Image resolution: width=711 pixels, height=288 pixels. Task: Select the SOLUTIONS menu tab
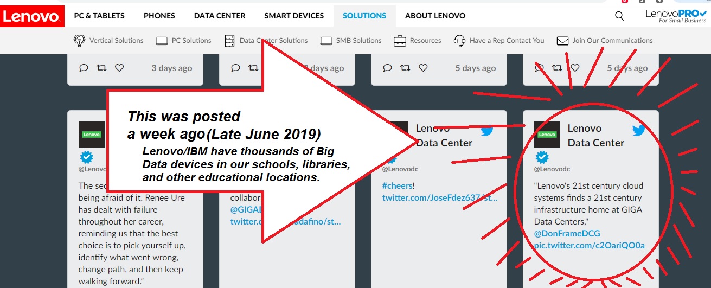[364, 16]
